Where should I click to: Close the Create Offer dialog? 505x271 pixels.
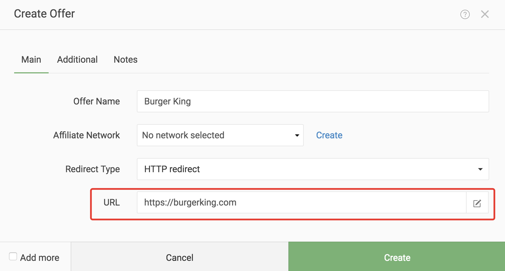(x=485, y=14)
